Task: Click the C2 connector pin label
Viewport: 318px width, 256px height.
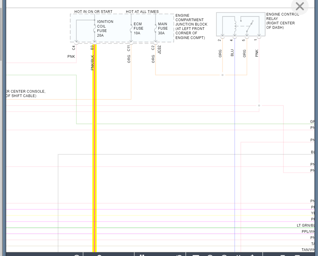Action: [x=153, y=48]
